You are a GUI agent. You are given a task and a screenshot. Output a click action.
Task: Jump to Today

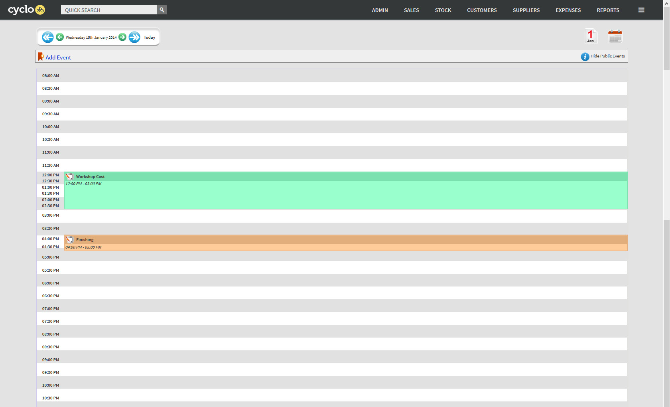[x=150, y=38]
